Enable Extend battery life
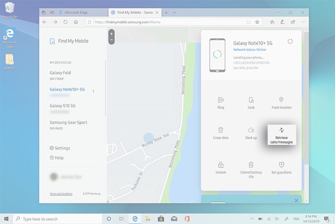The image size is (335, 224). pos(251,170)
